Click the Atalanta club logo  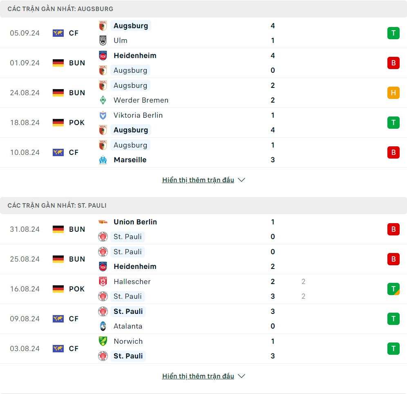coord(103,326)
